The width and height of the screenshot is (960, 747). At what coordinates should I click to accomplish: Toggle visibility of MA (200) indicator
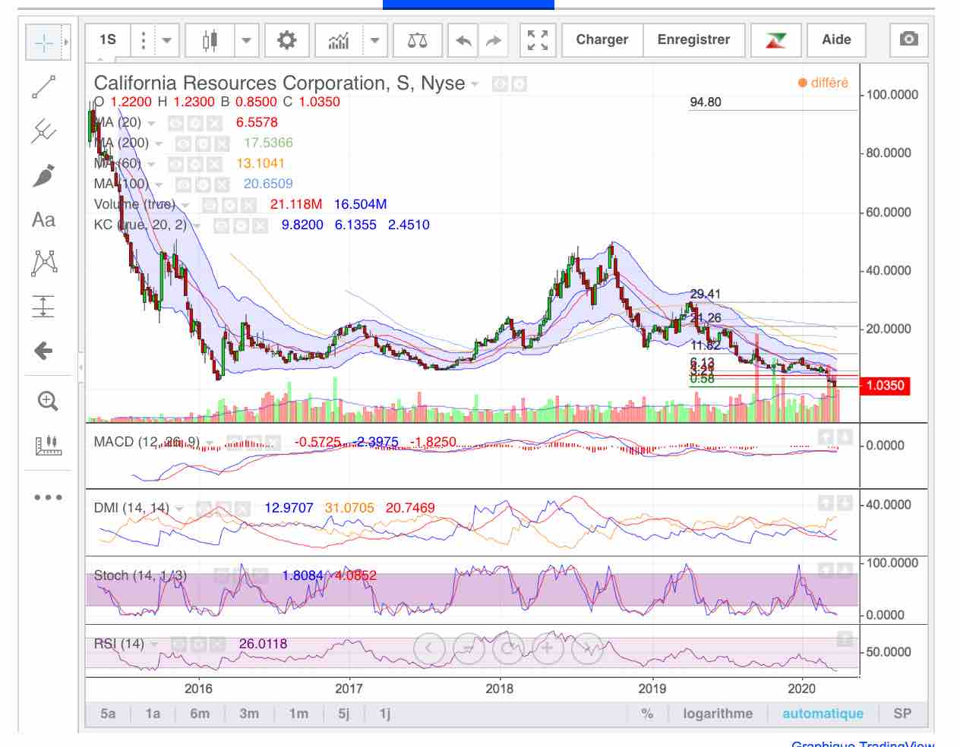tap(182, 143)
